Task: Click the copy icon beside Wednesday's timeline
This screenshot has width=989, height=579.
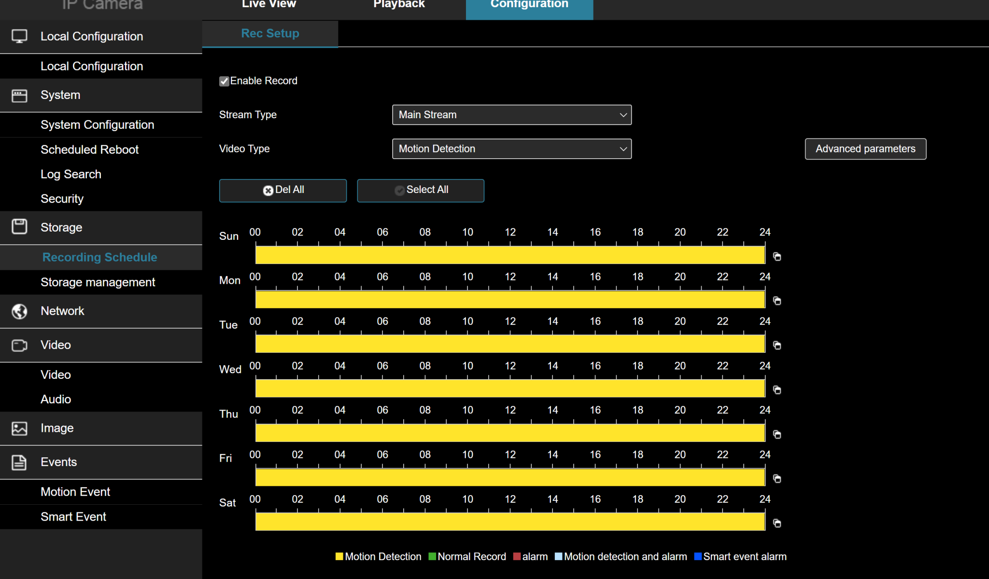Action: coord(777,390)
